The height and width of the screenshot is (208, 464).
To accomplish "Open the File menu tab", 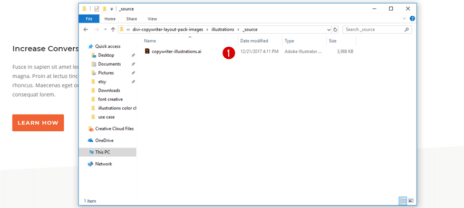I will (89, 19).
